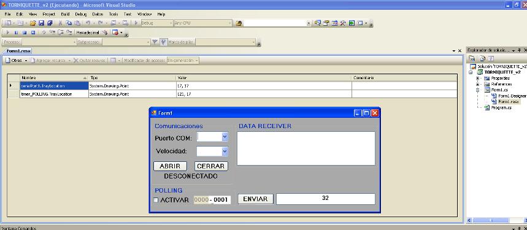
Task: Click the Breakpoints window icon
Action: [115, 33]
